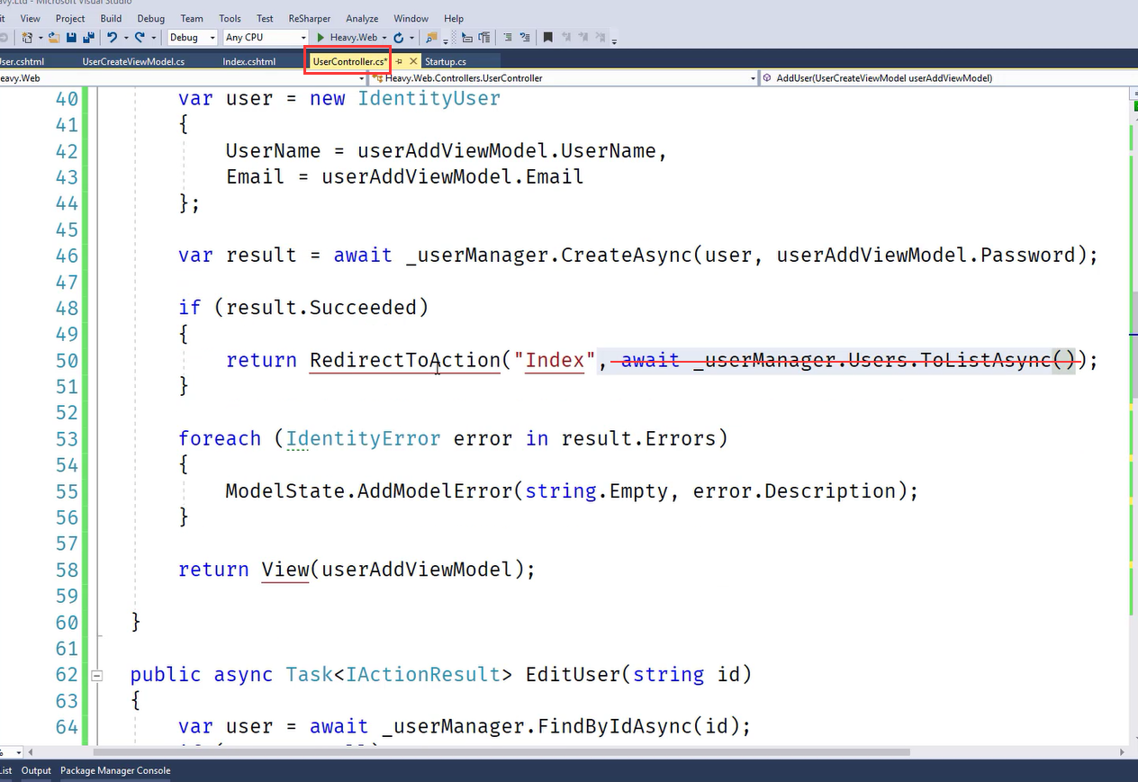Open the Build menu

(111, 18)
